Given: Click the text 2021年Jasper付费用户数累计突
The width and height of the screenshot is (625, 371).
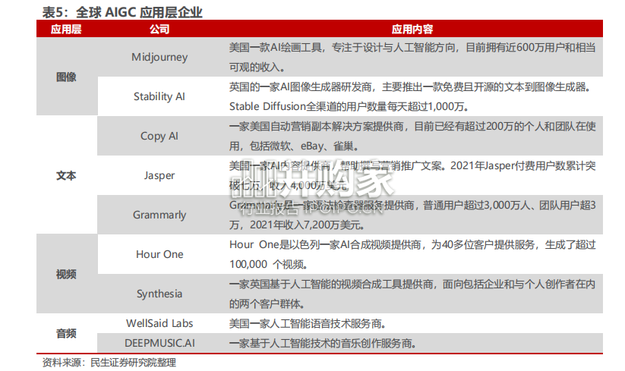Looking at the screenshot, I should pyautogui.click(x=523, y=165).
